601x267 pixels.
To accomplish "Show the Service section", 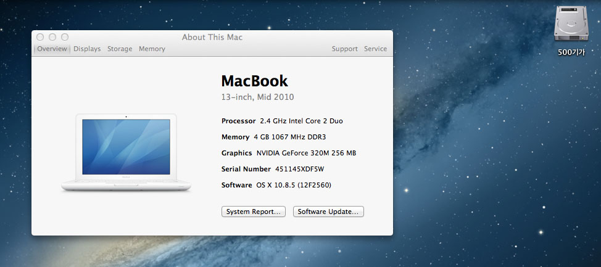I will [375, 49].
